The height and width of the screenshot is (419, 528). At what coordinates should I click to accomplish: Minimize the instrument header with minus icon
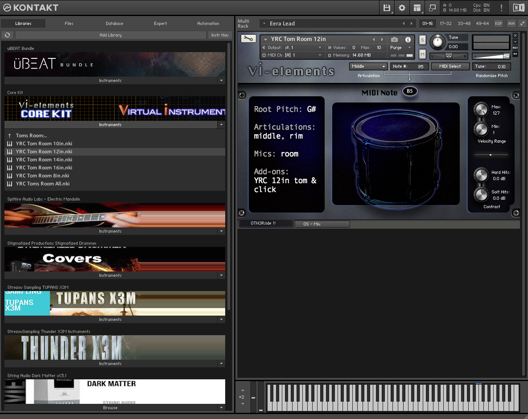pyautogui.click(x=515, y=42)
